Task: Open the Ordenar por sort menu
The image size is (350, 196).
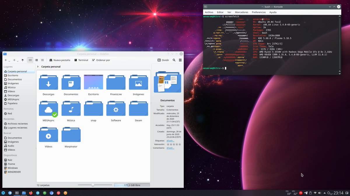Action: 101,60
